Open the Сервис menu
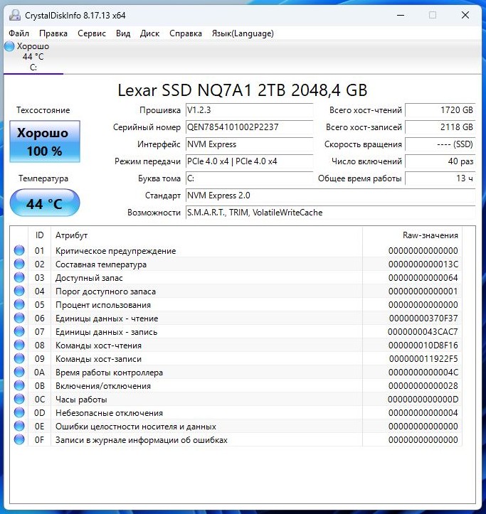This screenshot has height=514, width=486. pyautogui.click(x=92, y=33)
